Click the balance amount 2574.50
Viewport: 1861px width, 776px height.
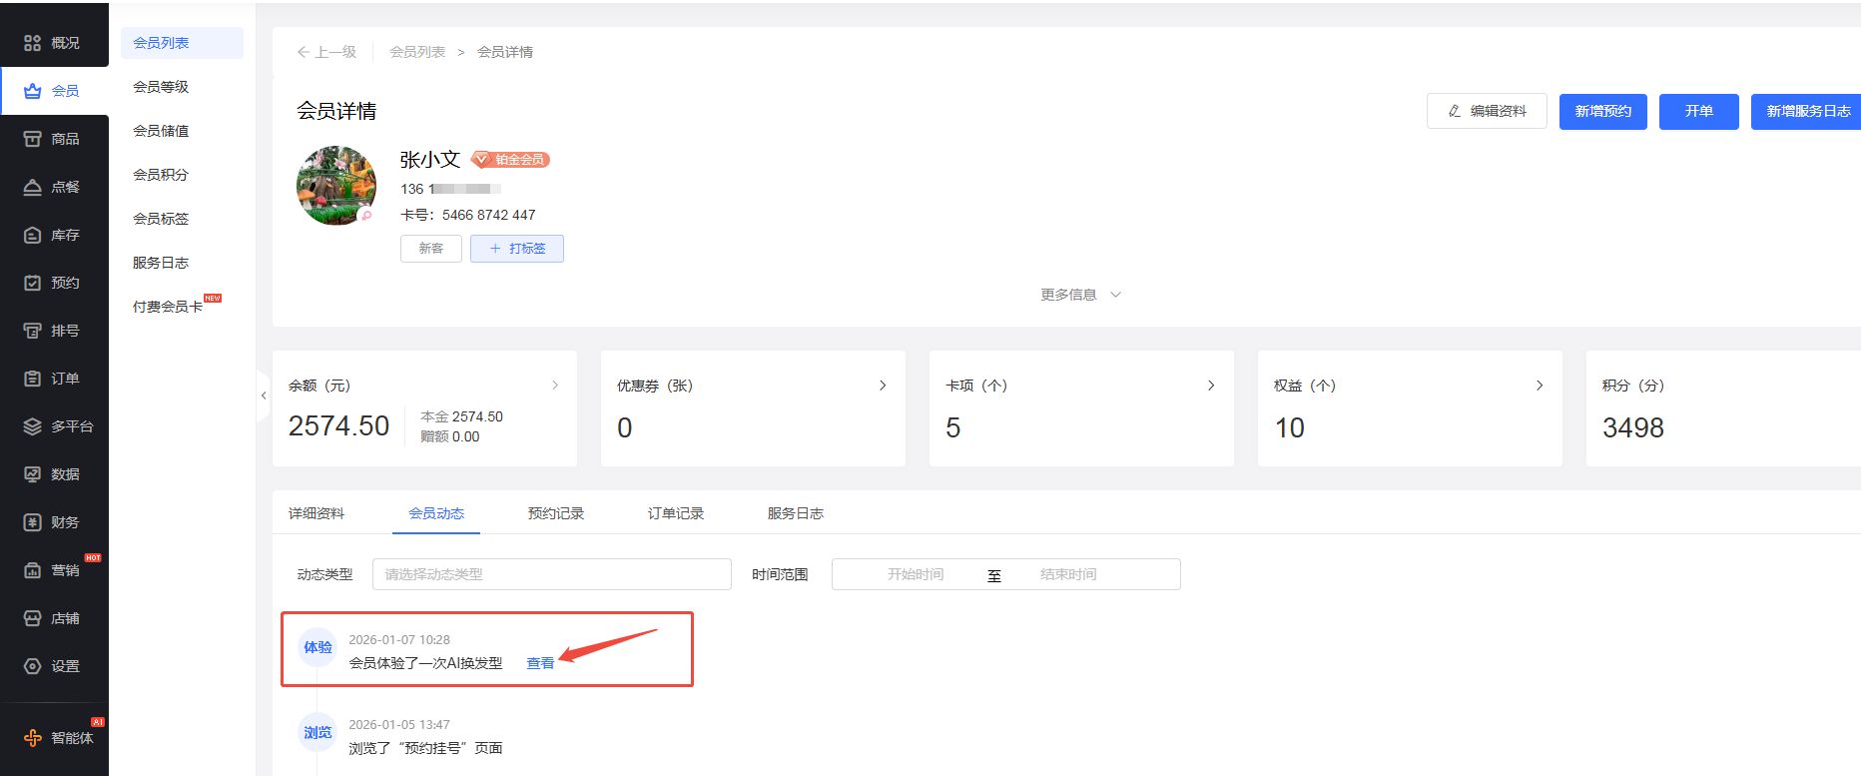pos(338,426)
